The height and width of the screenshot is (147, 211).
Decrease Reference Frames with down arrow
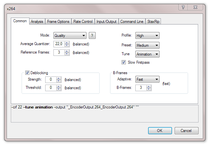67,54
